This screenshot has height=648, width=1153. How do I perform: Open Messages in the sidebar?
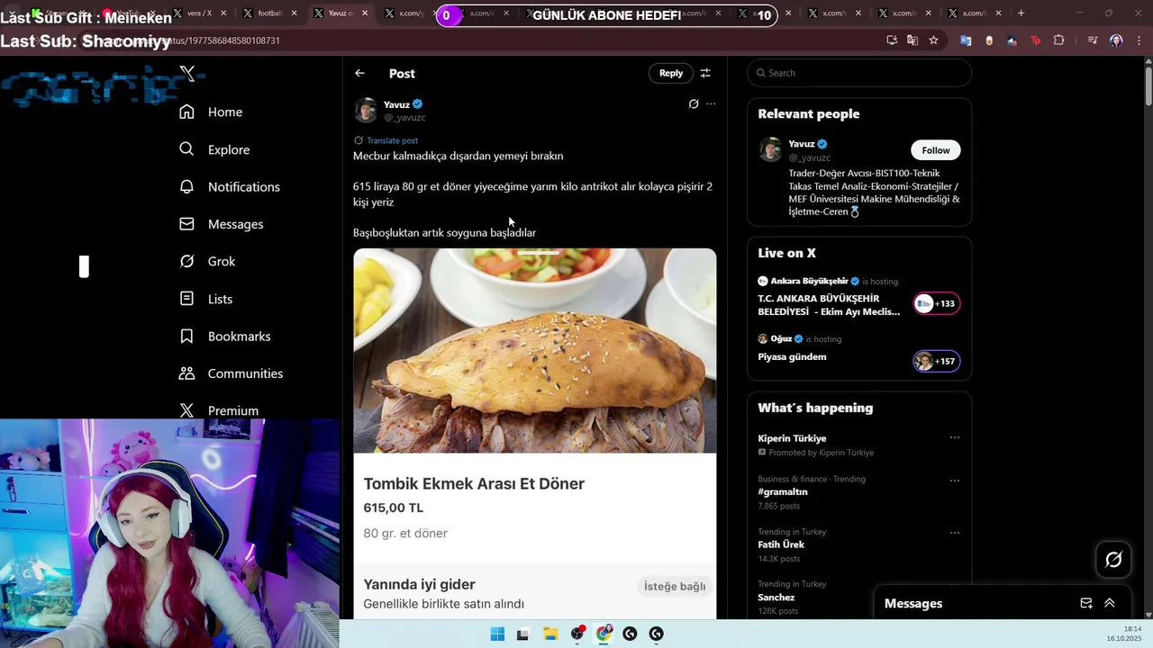point(222,224)
